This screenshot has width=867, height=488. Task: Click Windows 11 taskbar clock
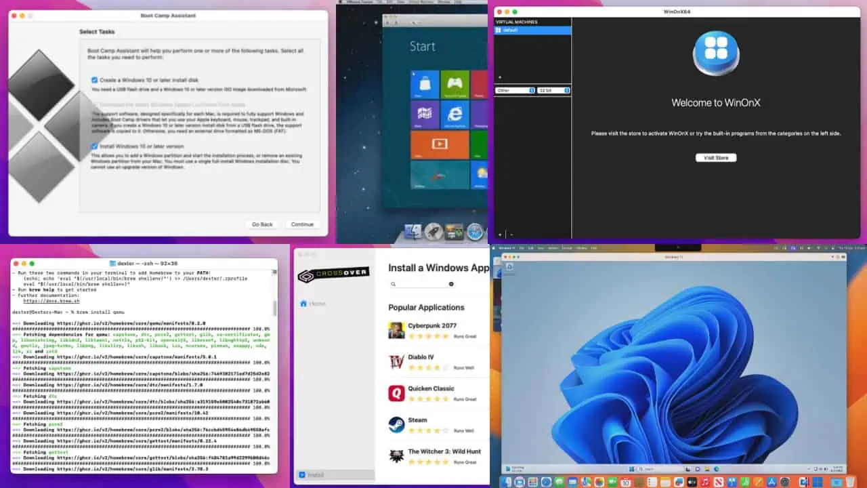[x=837, y=469]
